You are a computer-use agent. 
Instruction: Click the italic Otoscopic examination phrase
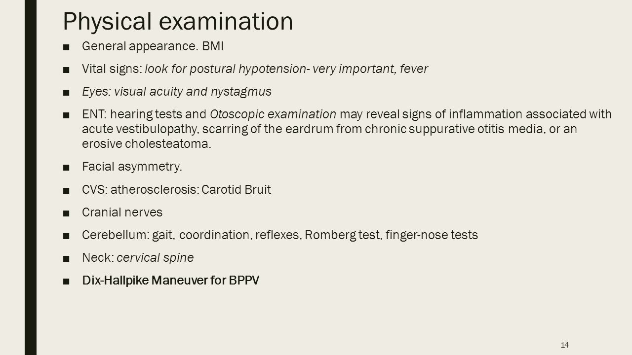click(x=273, y=114)
